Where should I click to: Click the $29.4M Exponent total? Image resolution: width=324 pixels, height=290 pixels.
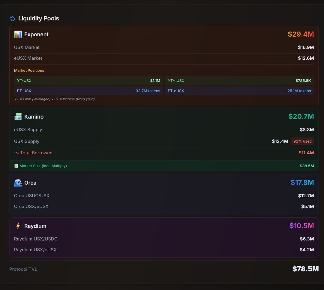point(301,34)
